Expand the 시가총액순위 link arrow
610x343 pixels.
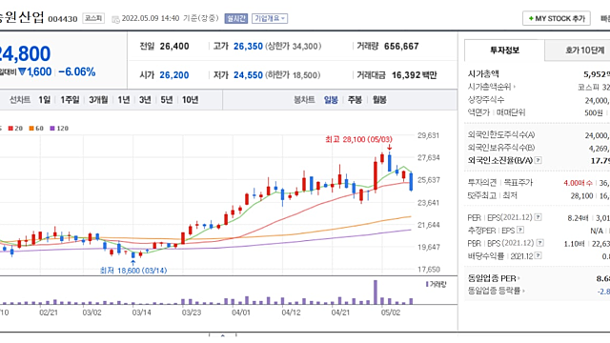tap(515, 87)
